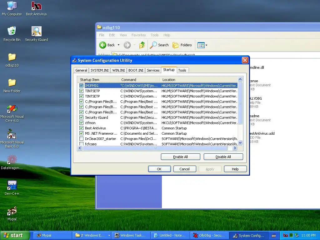
Task: Confirm with the OK button
Action: coord(159,169)
